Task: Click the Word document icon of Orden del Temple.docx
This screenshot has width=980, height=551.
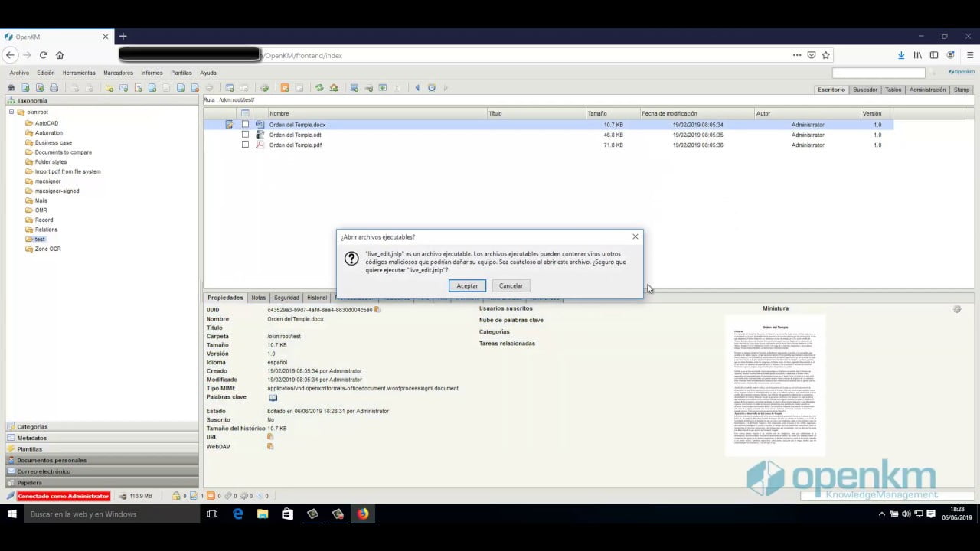Action: 260,124
